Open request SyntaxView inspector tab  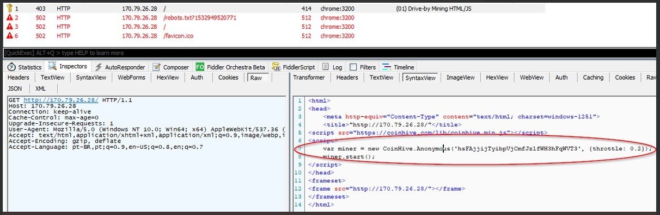tap(91, 78)
